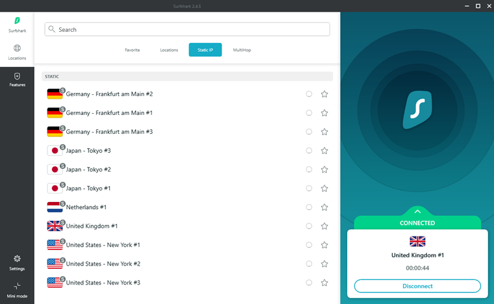494x304 pixels.
Task: Choose Germany Frankfurt am Main #1 radio button
Action: coord(309,113)
